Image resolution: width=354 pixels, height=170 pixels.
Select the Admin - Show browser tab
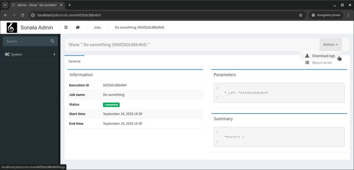click(37, 5)
